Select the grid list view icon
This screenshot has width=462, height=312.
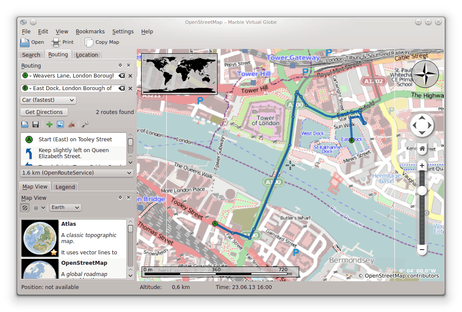36,208
